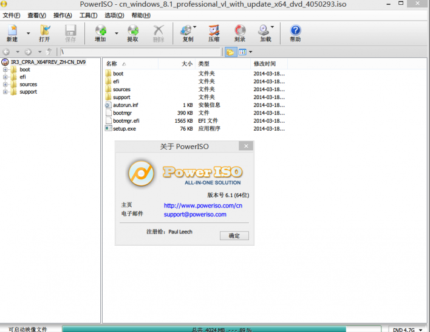Screen dimensions: 430x332
Task: Click the Up one level arrow
Action: 49,52
